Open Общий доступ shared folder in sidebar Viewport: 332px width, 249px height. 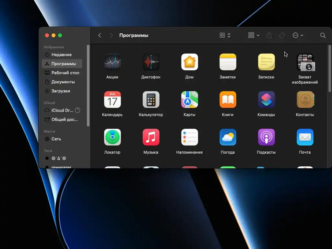coord(62,120)
